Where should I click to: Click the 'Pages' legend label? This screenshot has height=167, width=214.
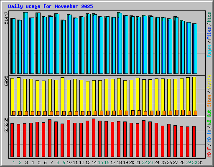[209, 51]
